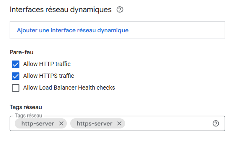Image resolution: width=244 pixels, height=145 pixels.
Task: Disable the Allow HTTPS traffic checkbox
Action: coord(16,76)
